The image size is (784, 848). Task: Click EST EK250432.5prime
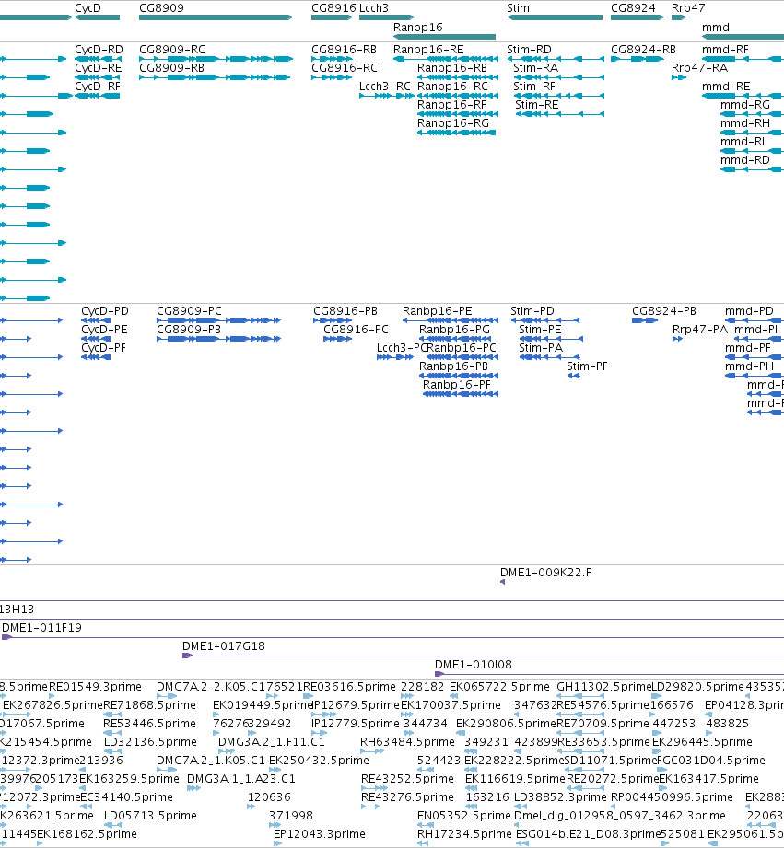click(319, 761)
